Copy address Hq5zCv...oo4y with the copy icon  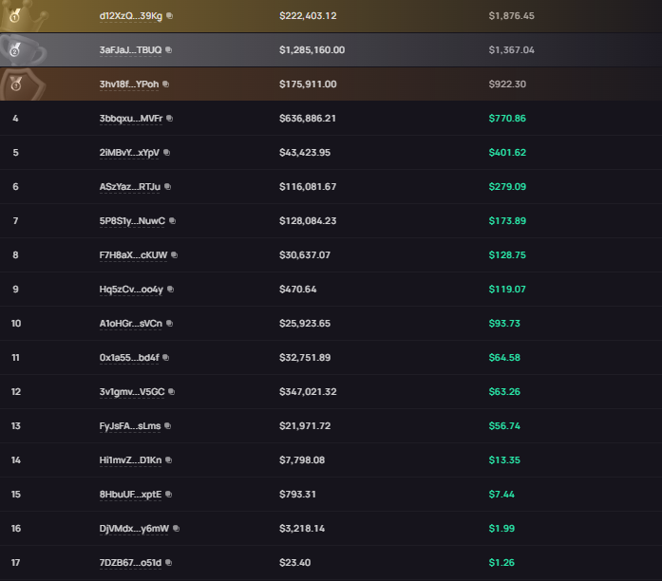tap(170, 289)
